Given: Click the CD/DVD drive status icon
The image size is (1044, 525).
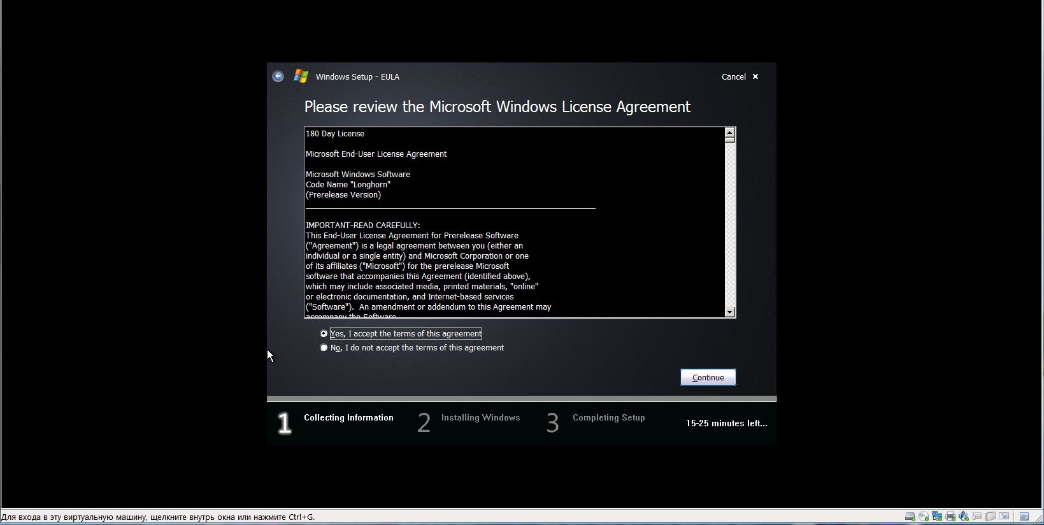Looking at the screenshot, I should (x=924, y=516).
